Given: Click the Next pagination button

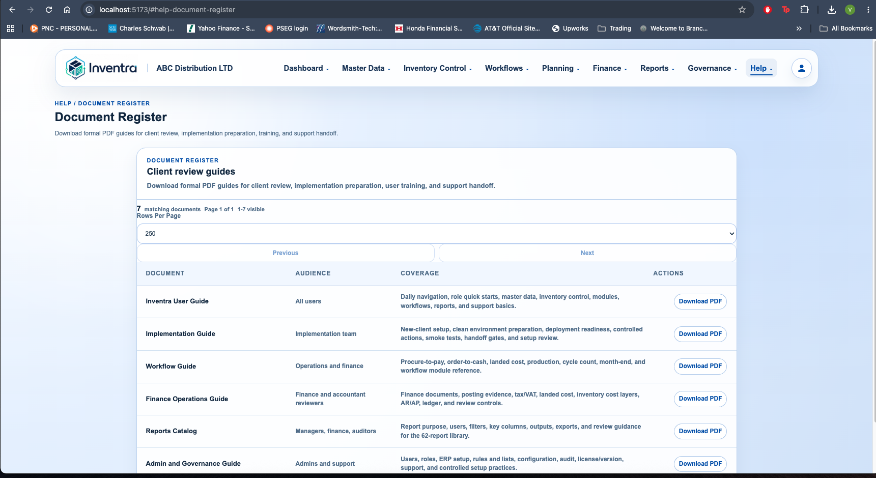Looking at the screenshot, I should click(x=587, y=253).
